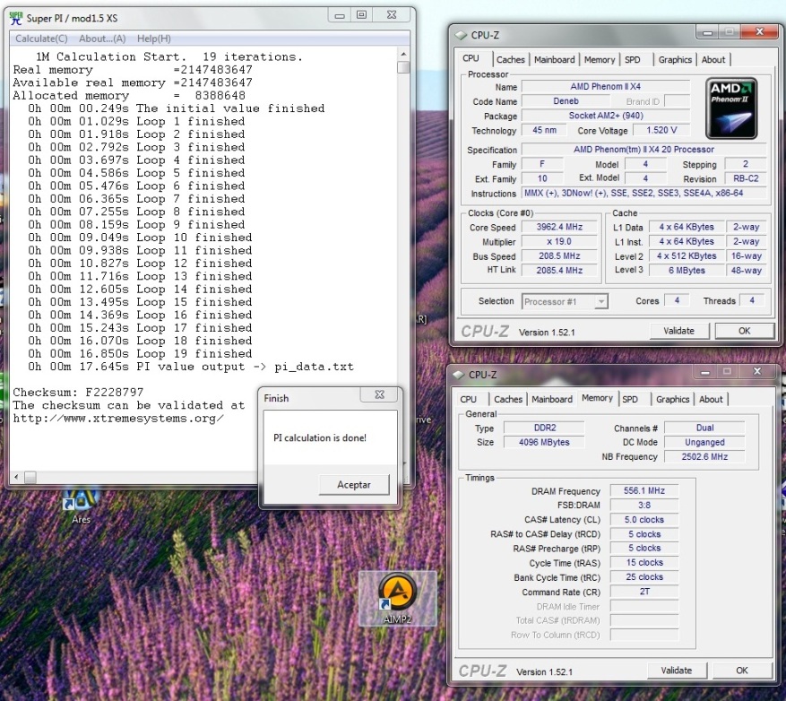Click the processor Name field AMD Phenom II X4
The width and height of the screenshot is (786, 701).
[605, 87]
